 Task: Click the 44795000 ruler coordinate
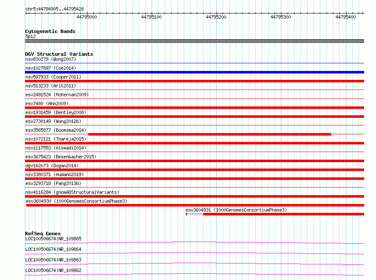pos(87,17)
